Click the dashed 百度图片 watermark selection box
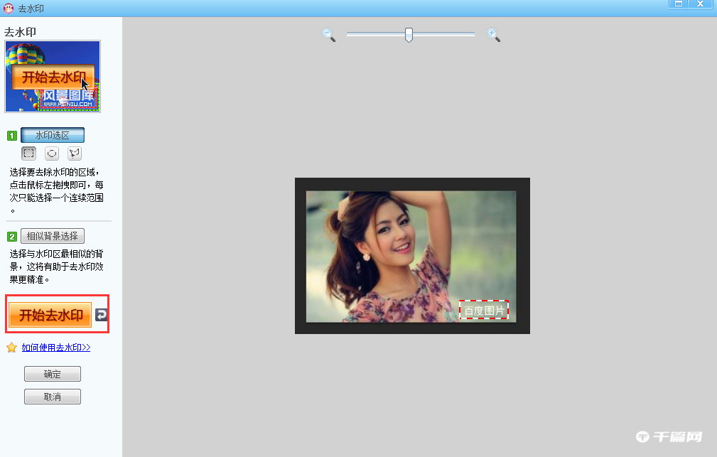This screenshot has height=457, width=717. pos(484,310)
